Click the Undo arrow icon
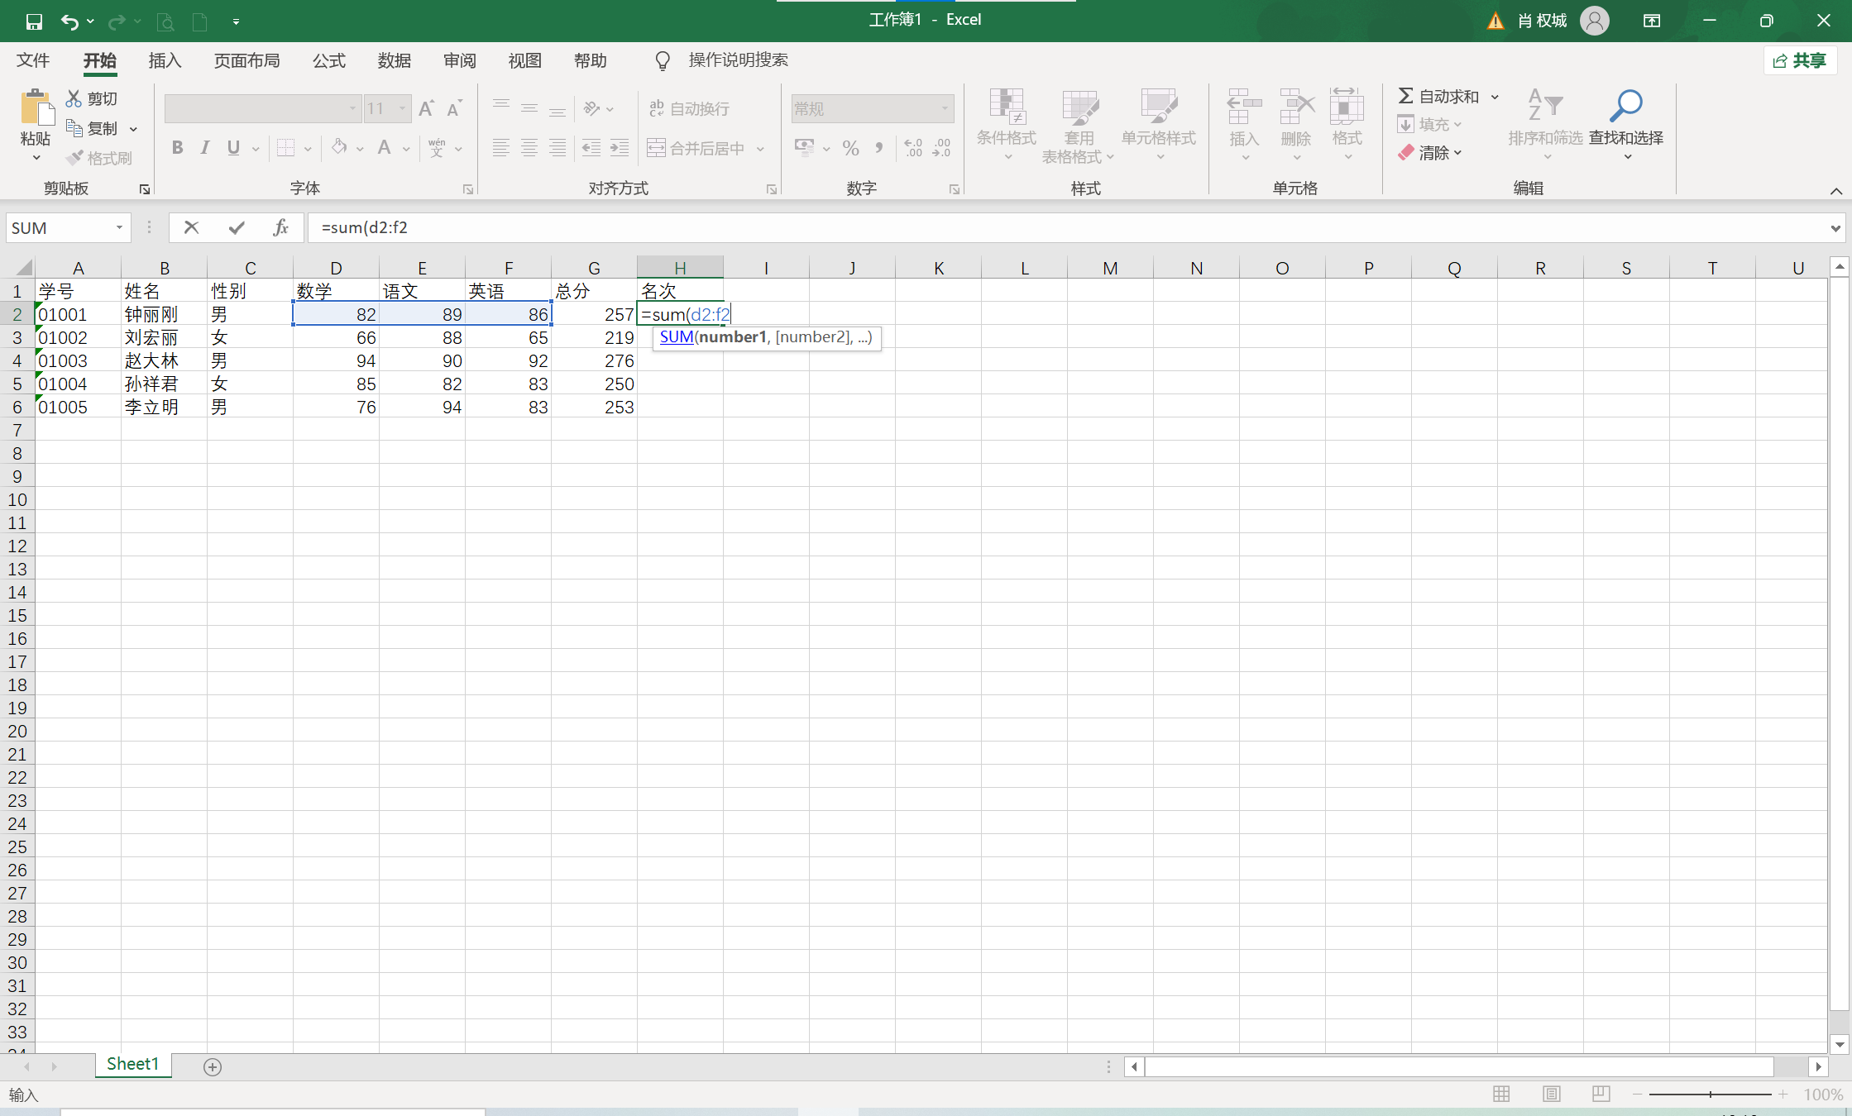 click(69, 21)
